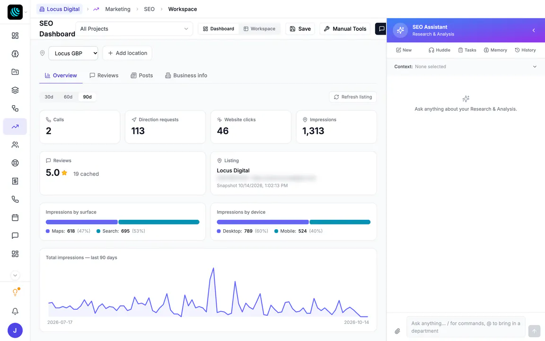Open the Locus GBP location selector
The image size is (545, 341).
tap(73, 53)
